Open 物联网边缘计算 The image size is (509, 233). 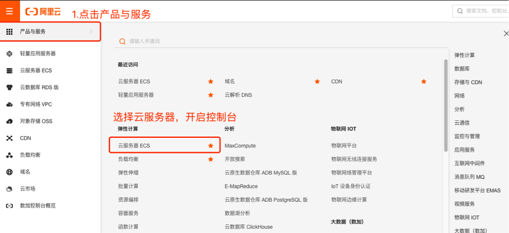click(349, 200)
